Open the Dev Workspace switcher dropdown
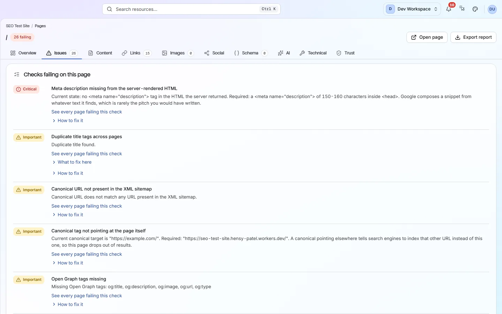The width and height of the screenshot is (502, 314). coord(412,9)
